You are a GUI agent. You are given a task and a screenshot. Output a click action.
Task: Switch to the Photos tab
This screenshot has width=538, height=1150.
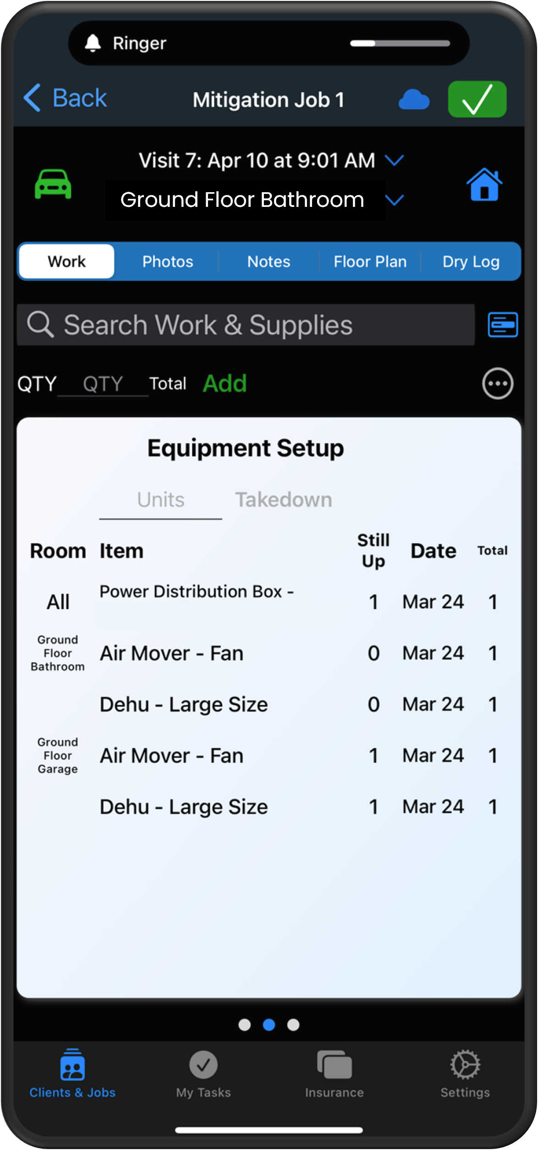(168, 261)
